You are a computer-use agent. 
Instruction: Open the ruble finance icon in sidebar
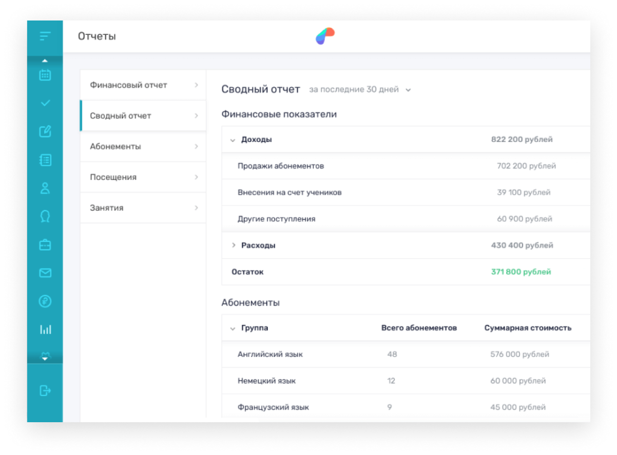click(x=45, y=301)
